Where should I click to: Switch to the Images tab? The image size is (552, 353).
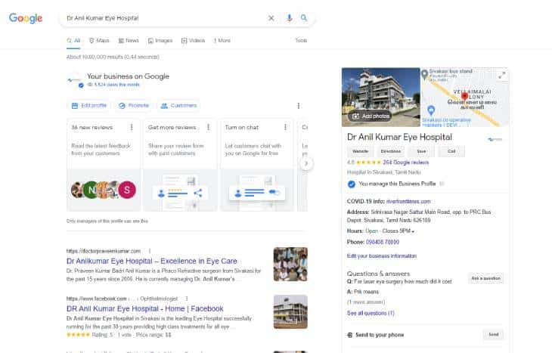click(x=160, y=41)
